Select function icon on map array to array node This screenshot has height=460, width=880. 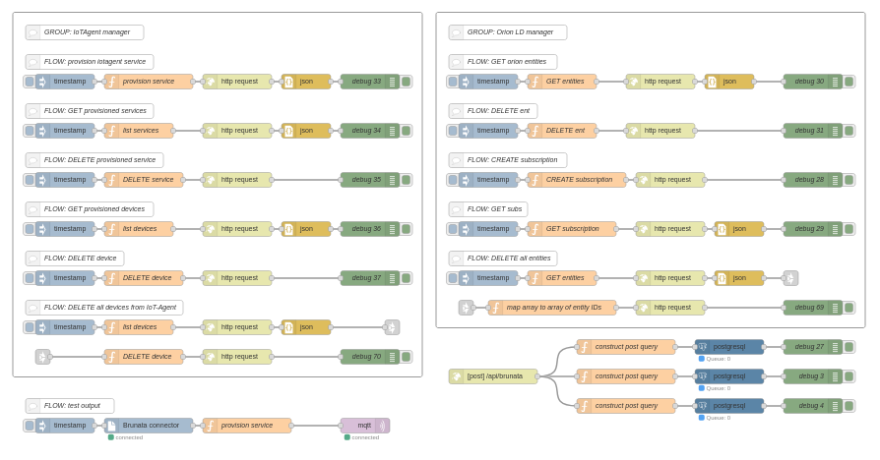(x=495, y=308)
